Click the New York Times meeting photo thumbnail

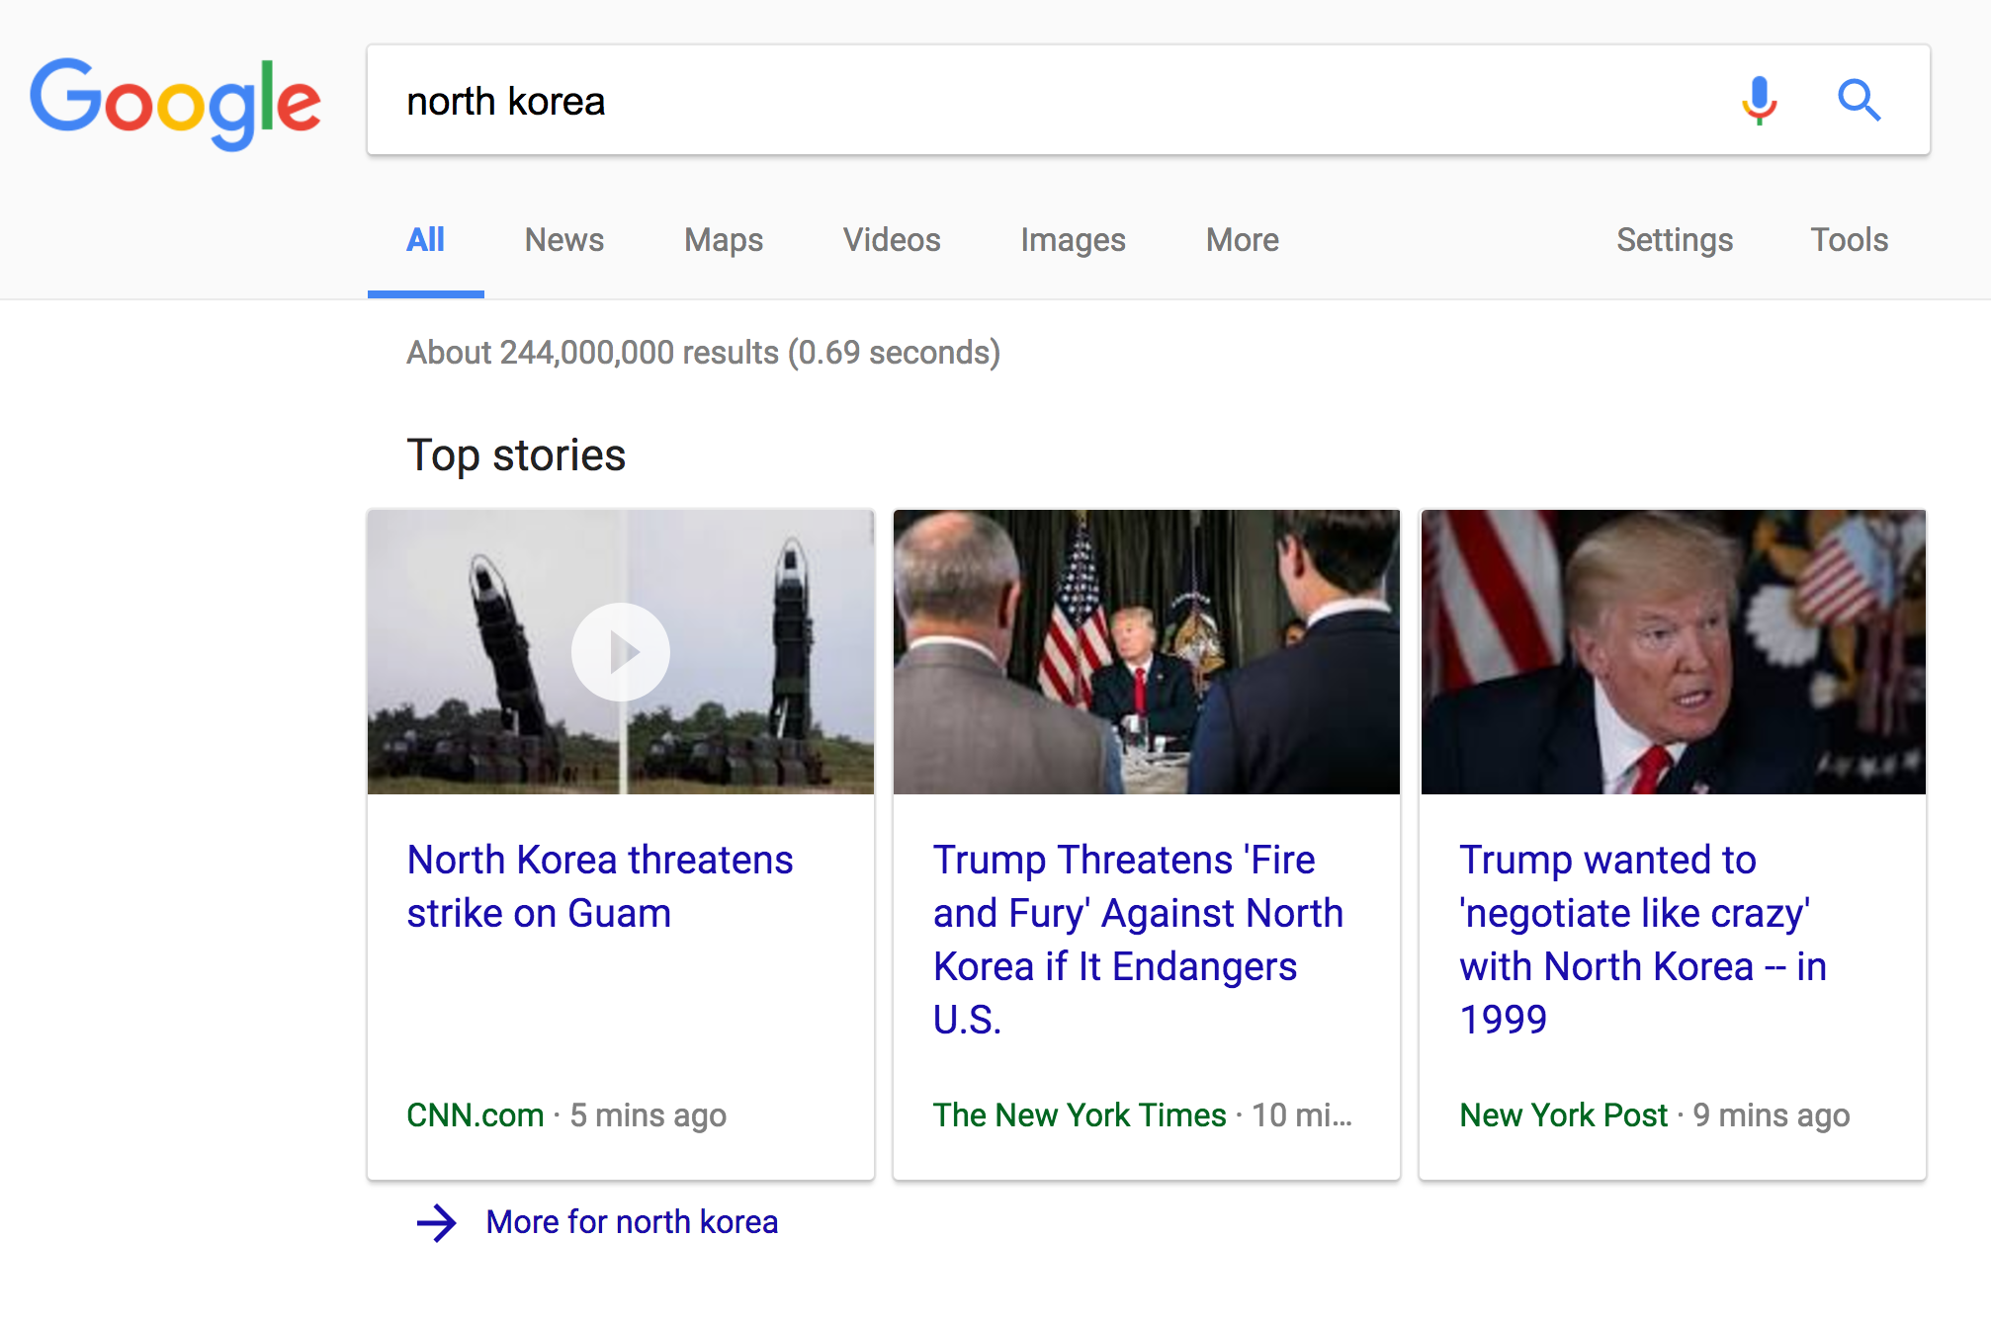tap(1146, 652)
